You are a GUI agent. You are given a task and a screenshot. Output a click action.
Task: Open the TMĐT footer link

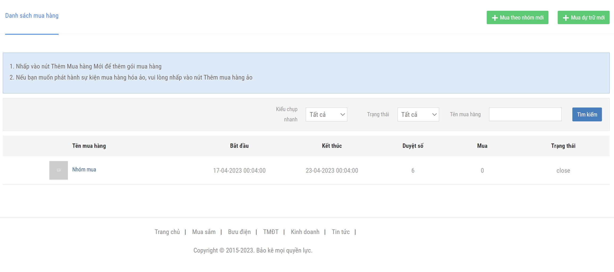pos(270,232)
